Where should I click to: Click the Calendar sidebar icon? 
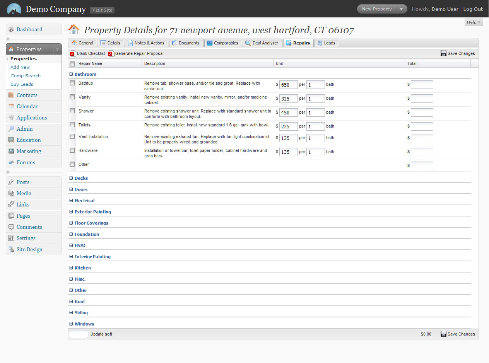[x=11, y=107]
